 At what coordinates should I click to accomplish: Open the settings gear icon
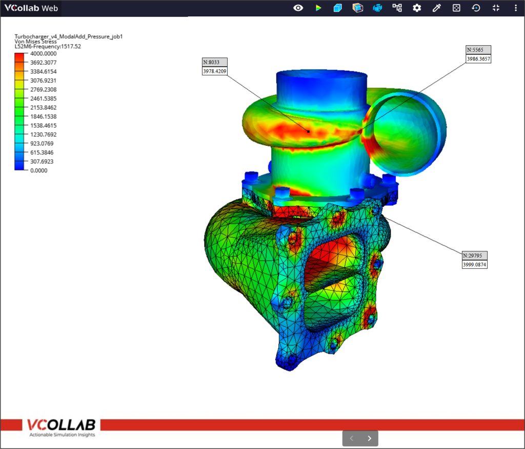point(417,8)
